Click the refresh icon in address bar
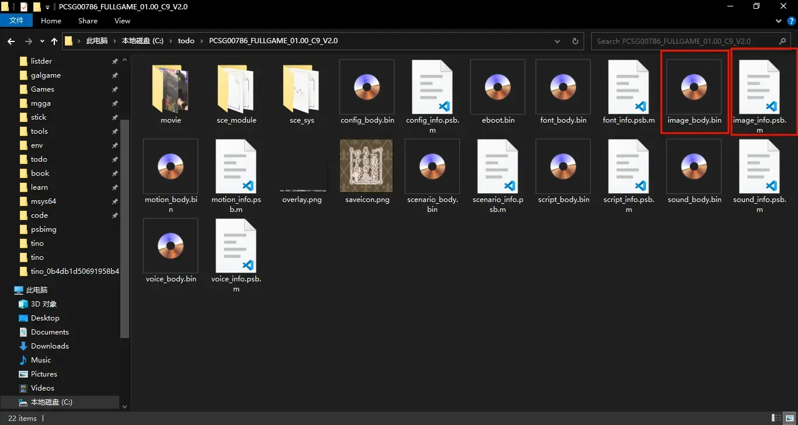 [x=575, y=41]
